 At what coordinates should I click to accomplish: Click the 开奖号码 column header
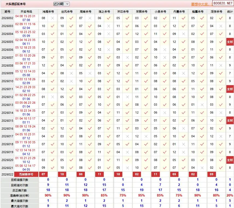[x=26, y=12]
